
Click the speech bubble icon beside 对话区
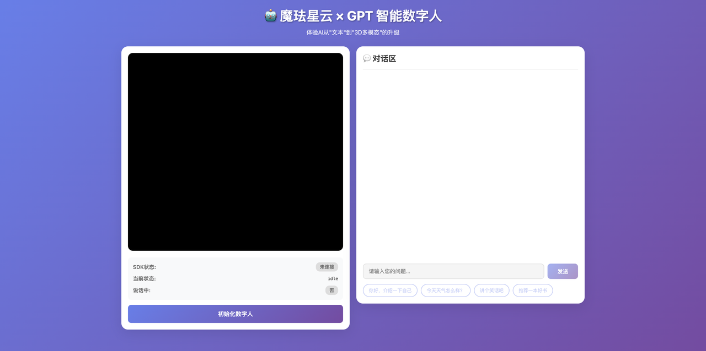(366, 58)
